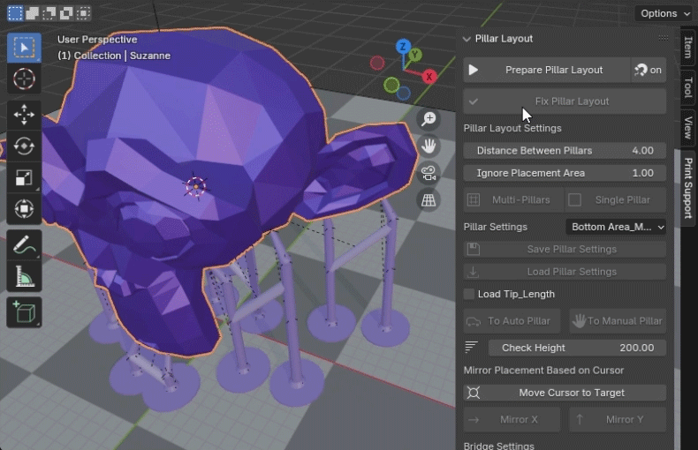Open the View sidebar tab
698x450 pixels.
point(688,127)
